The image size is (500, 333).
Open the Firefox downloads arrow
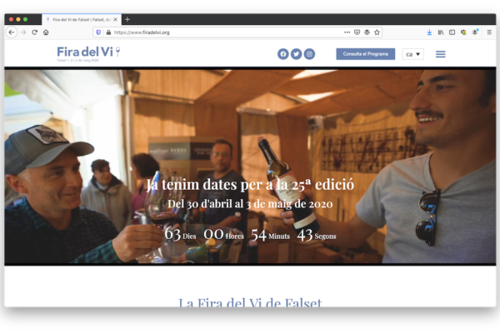tap(429, 32)
